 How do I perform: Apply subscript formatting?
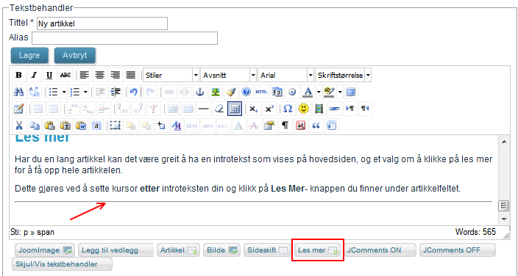[x=253, y=109]
